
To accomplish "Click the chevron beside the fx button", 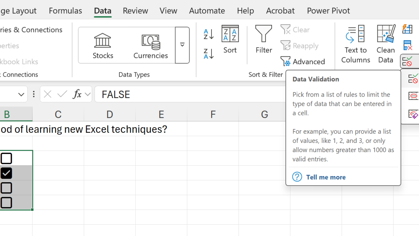I will 88,94.
